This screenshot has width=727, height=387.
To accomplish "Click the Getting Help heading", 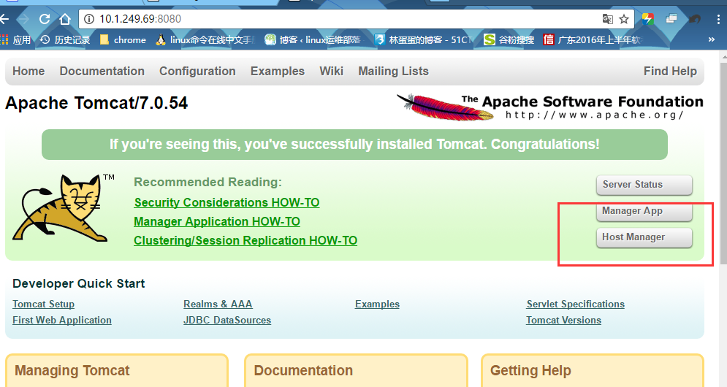I will click(530, 371).
